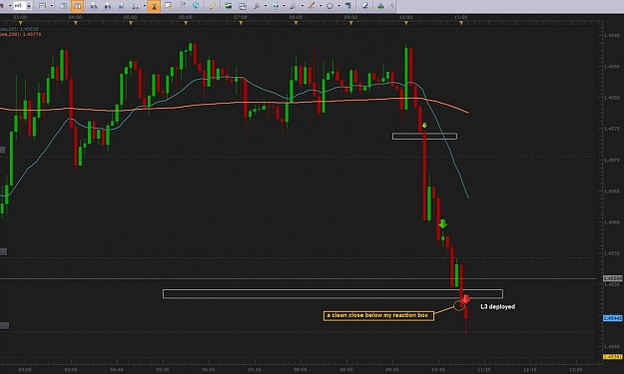
Task: Select the ellipse drawing tool
Action: pos(329,6)
